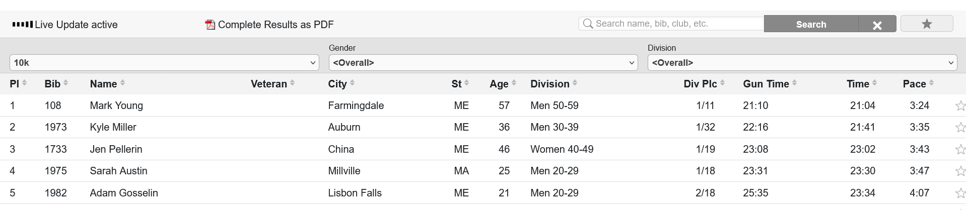The width and height of the screenshot is (966, 210).
Task: Sort results by Name column
Action: click(104, 84)
